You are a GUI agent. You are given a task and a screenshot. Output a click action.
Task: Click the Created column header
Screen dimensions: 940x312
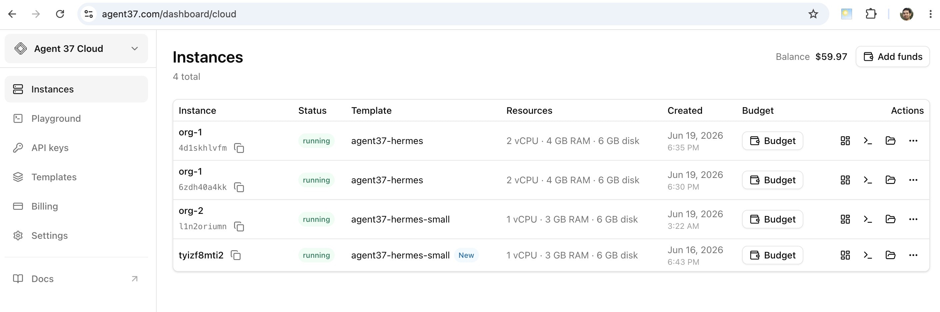[685, 111]
